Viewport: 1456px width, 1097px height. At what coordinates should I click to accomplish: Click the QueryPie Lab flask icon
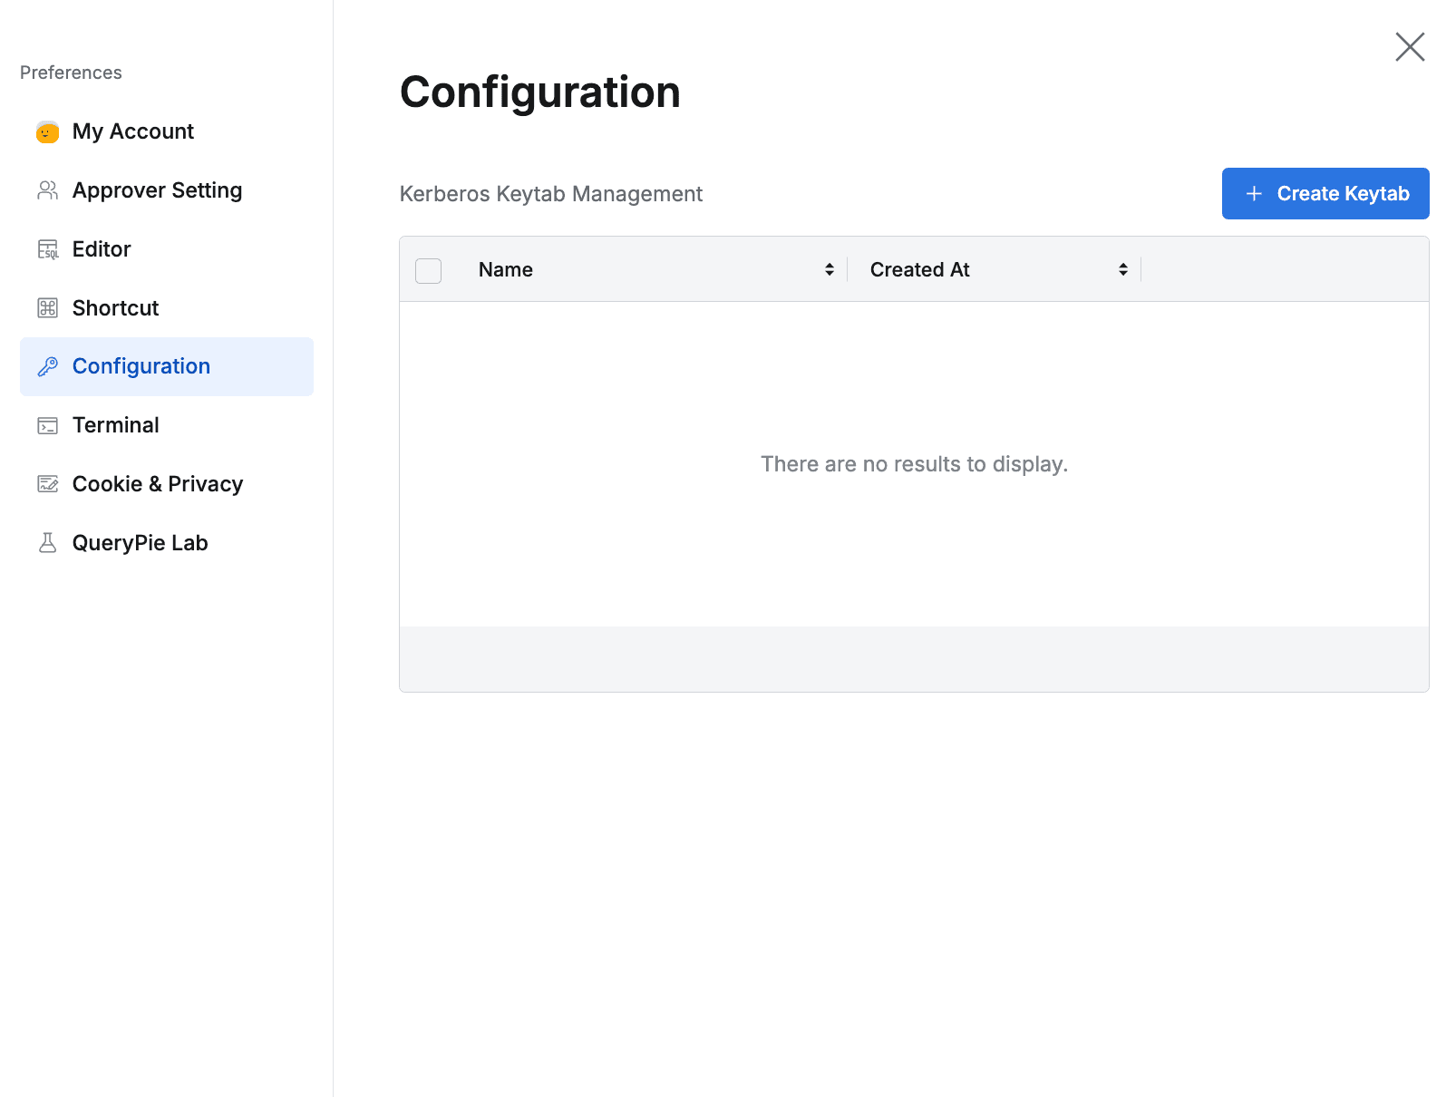(47, 542)
